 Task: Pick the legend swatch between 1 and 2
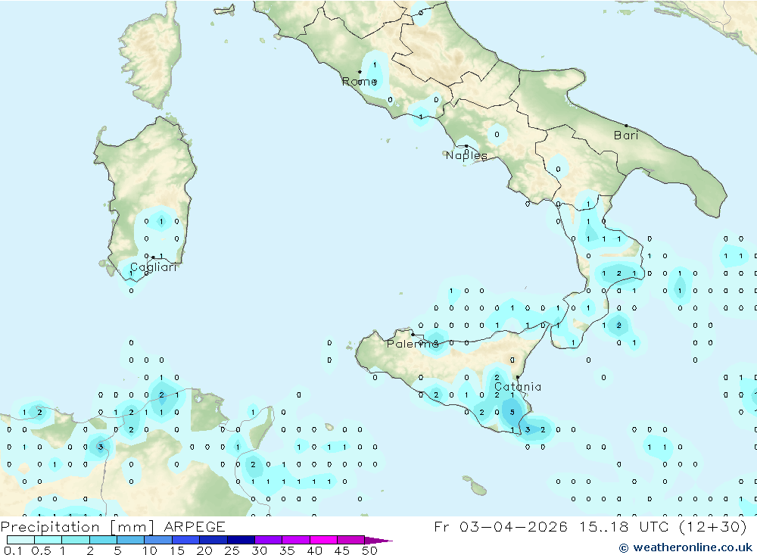click(75, 540)
